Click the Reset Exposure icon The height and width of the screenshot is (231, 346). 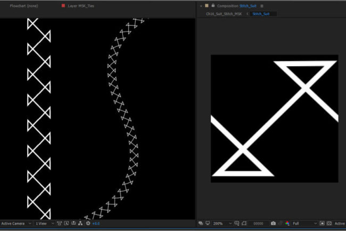tap(88, 223)
